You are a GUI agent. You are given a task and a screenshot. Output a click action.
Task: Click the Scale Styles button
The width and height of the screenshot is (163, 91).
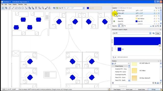pos(141,89)
